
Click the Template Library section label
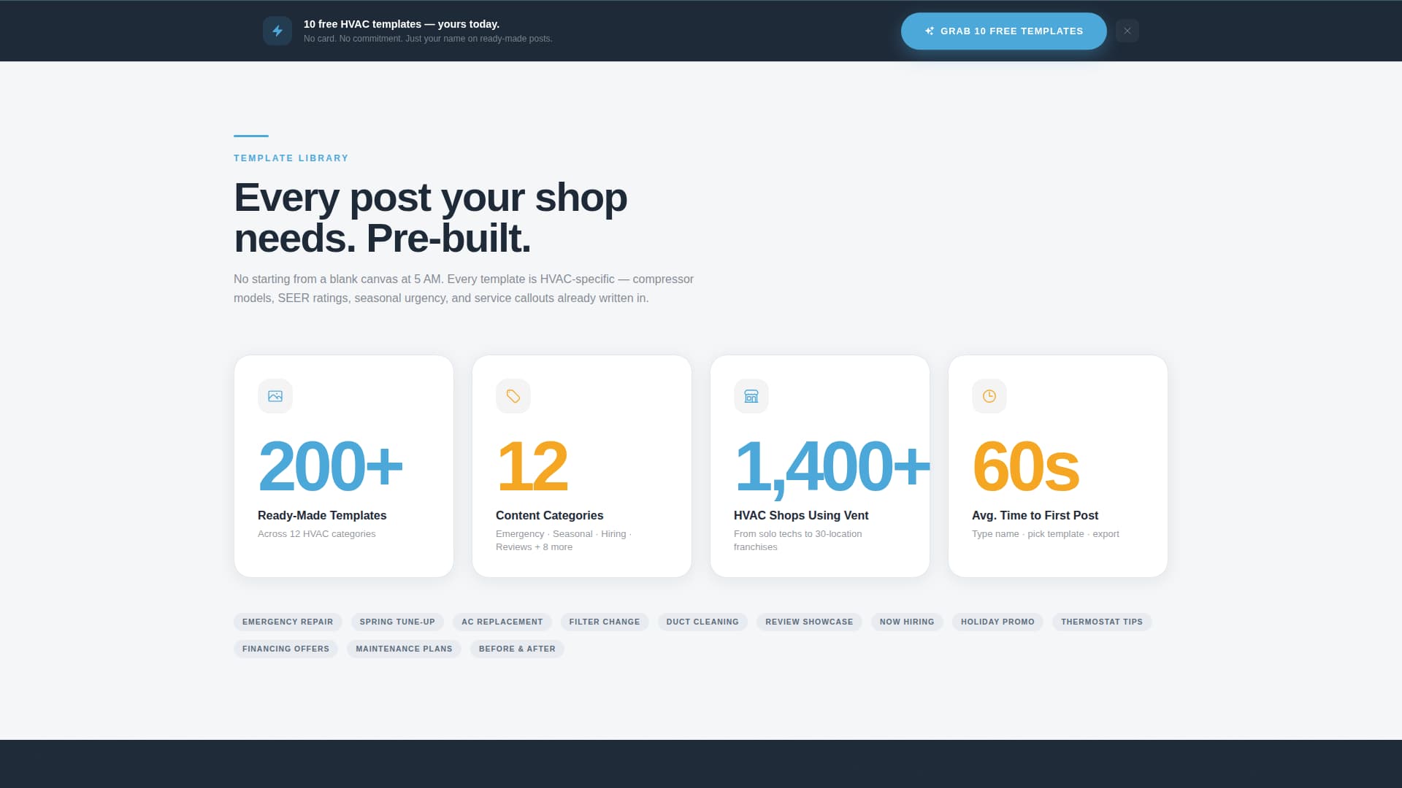coord(291,158)
